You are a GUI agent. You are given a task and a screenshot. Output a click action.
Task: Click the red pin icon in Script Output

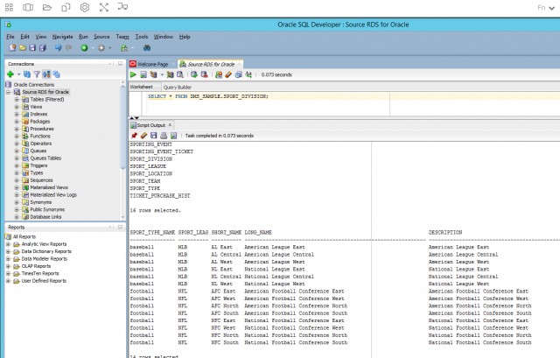(x=134, y=136)
